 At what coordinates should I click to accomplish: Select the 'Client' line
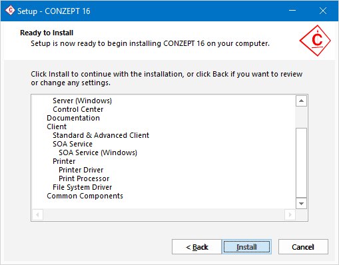click(x=57, y=127)
